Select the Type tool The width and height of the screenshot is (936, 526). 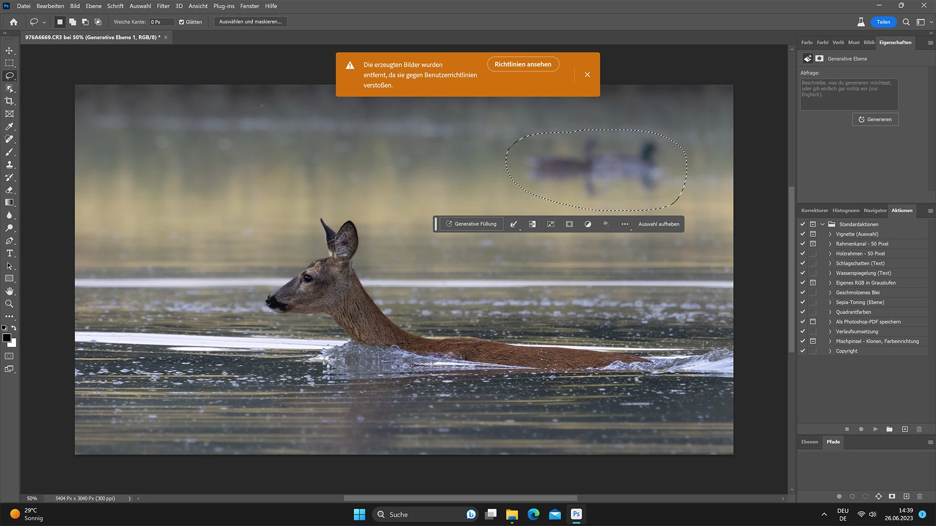click(x=9, y=253)
